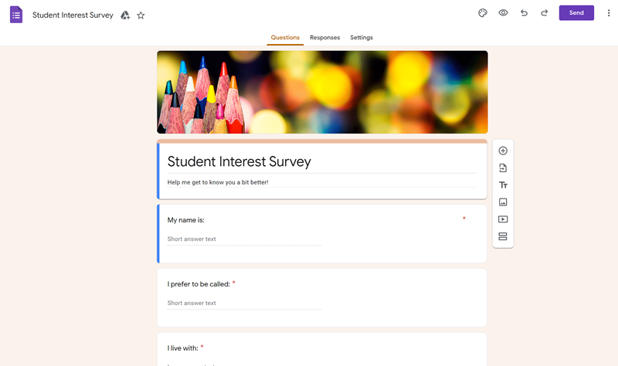
Task: Click the colored pencils header image
Action: [322, 92]
